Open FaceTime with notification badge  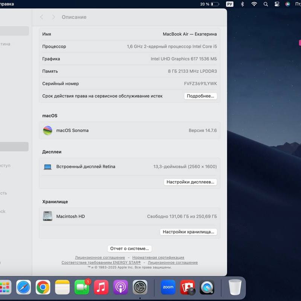82,287
